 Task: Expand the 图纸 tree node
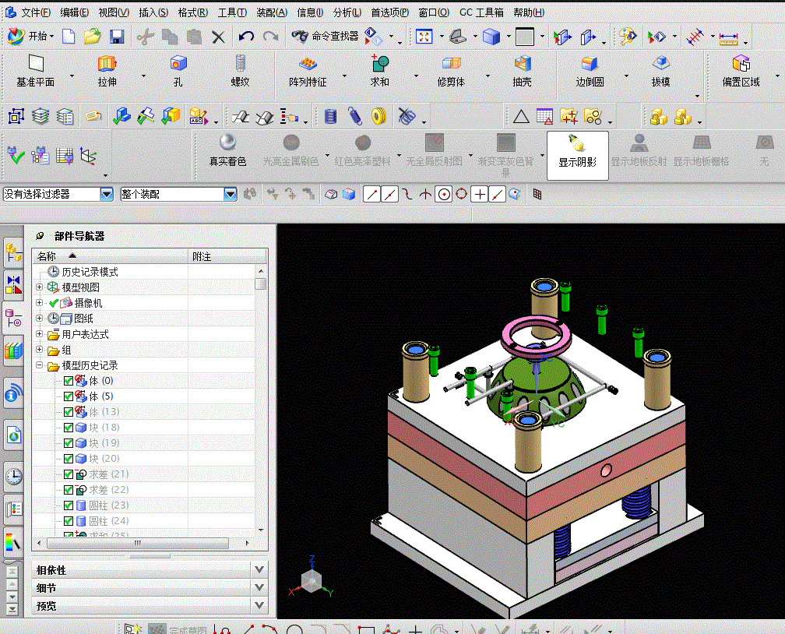[x=40, y=318]
